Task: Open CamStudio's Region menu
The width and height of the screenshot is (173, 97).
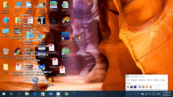Action: click(x=134, y=80)
